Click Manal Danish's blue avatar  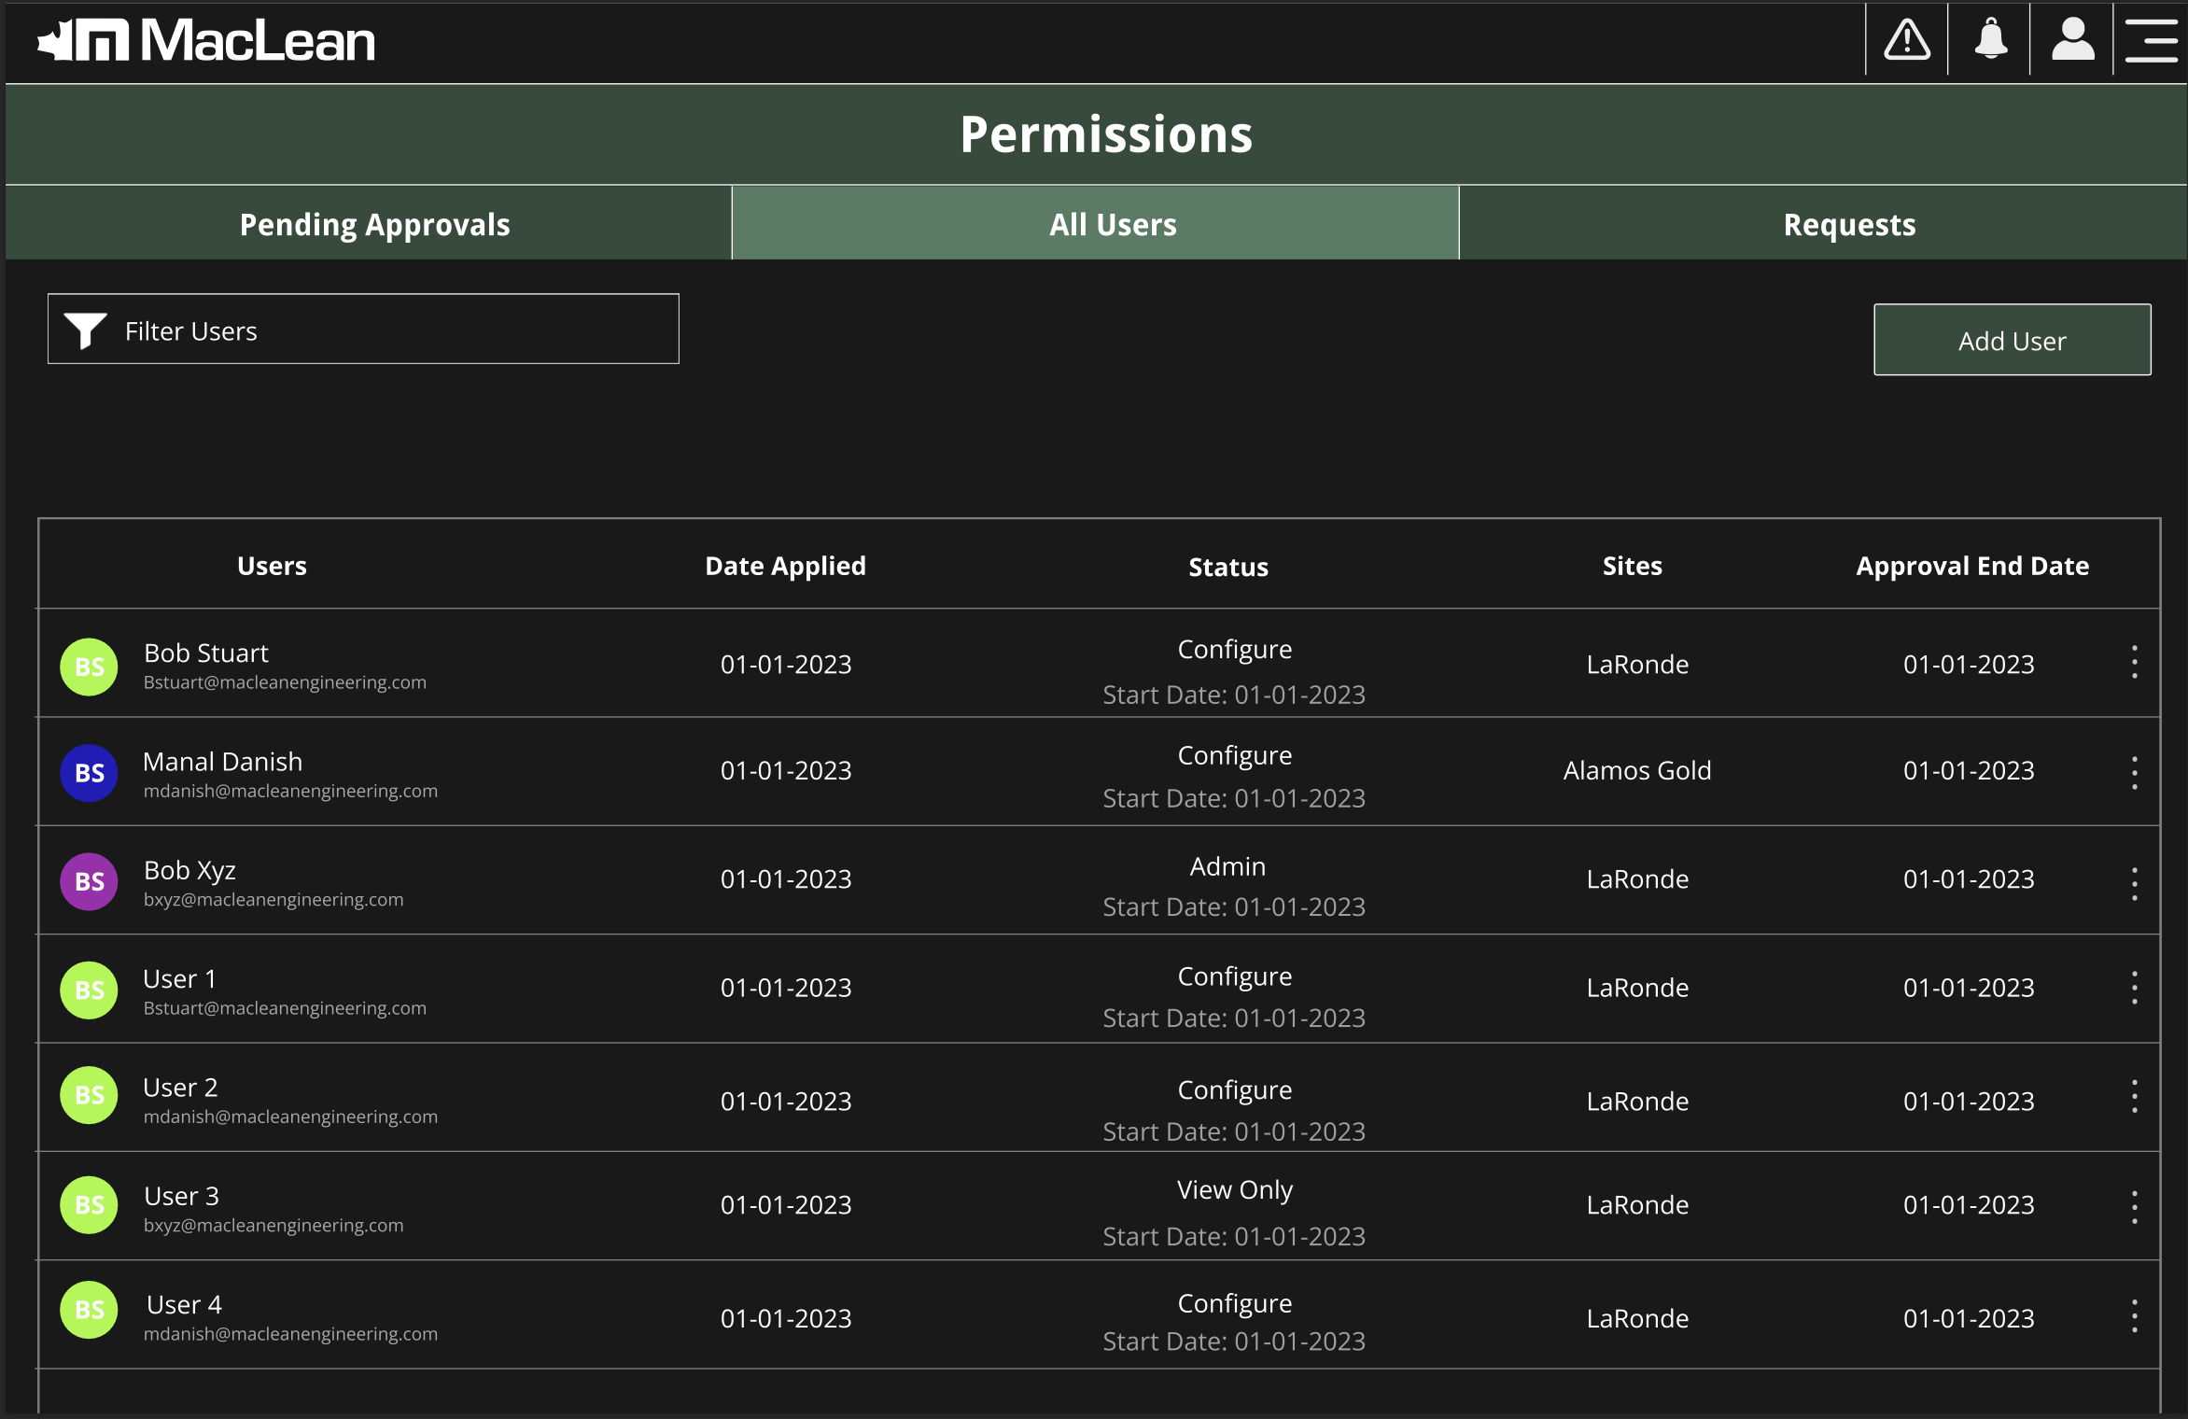coord(89,773)
